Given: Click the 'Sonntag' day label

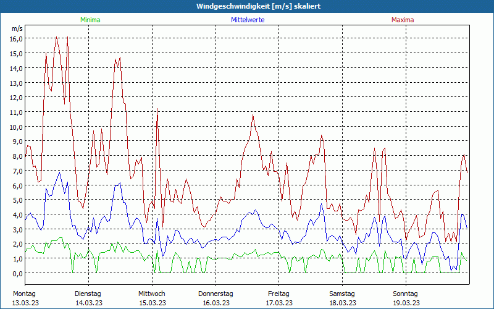Looking at the screenshot, I should pos(406,294).
